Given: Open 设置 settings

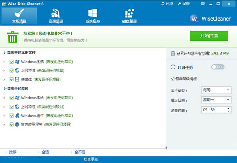Looking at the screenshot, I should pyautogui.click(x=184, y=4).
